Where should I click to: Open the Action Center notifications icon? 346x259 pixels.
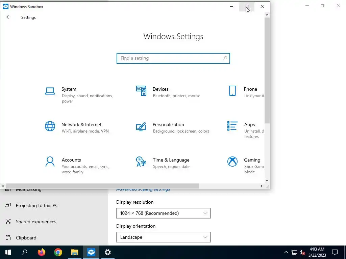coord(335,252)
